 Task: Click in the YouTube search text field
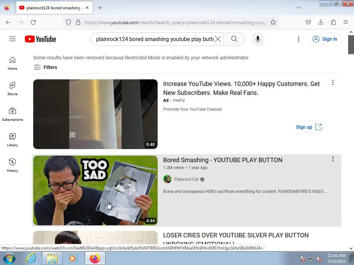pyautogui.click(x=155, y=39)
